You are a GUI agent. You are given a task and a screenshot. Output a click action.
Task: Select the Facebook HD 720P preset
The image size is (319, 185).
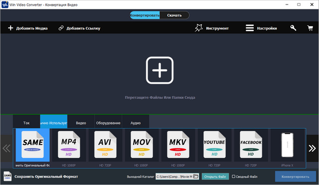[251, 145]
